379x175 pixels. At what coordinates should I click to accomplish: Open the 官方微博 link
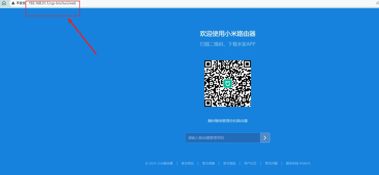[208, 163]
